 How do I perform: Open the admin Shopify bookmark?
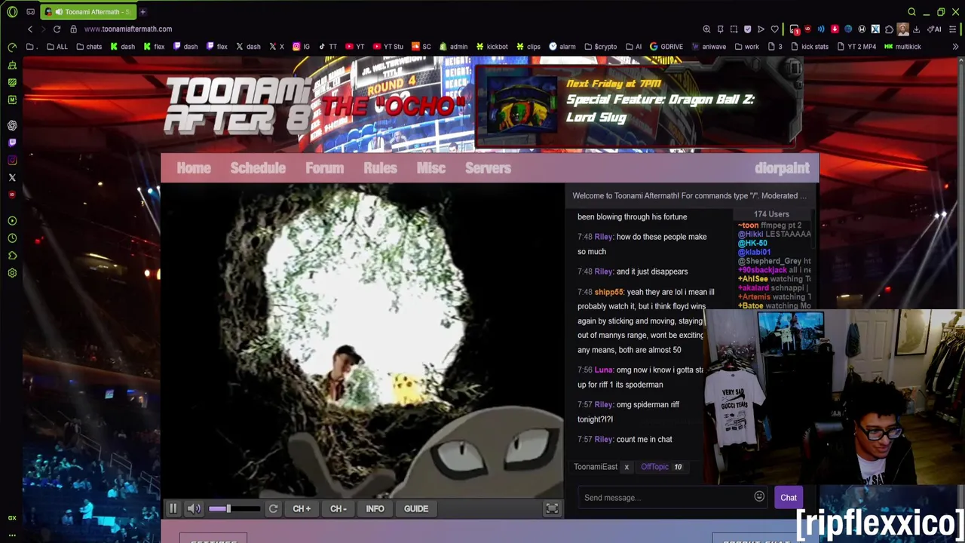pyautogui.click(x=453, y=47)
